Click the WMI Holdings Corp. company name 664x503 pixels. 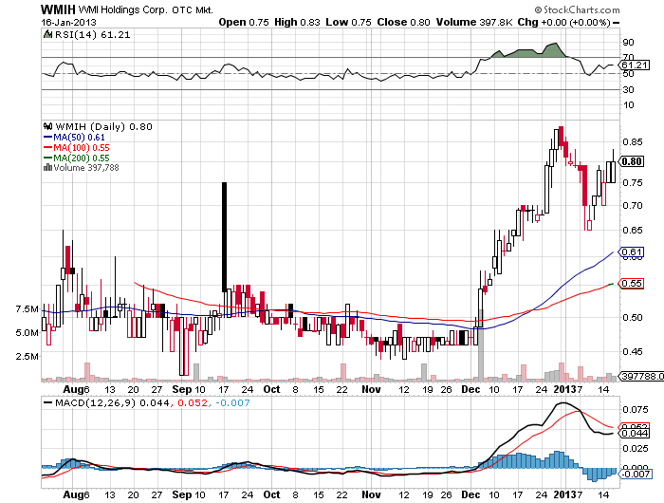[x=123, y=9]
